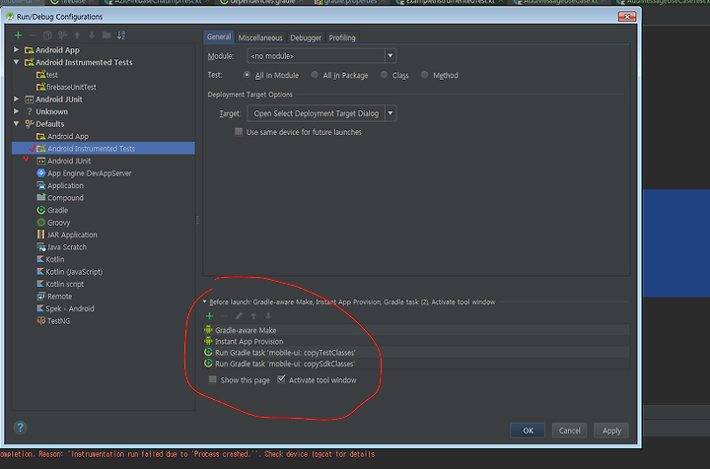The height and width of the screenshot is (469, 710).
Task: Select Application default configuration
Action: tap(60, 186)
